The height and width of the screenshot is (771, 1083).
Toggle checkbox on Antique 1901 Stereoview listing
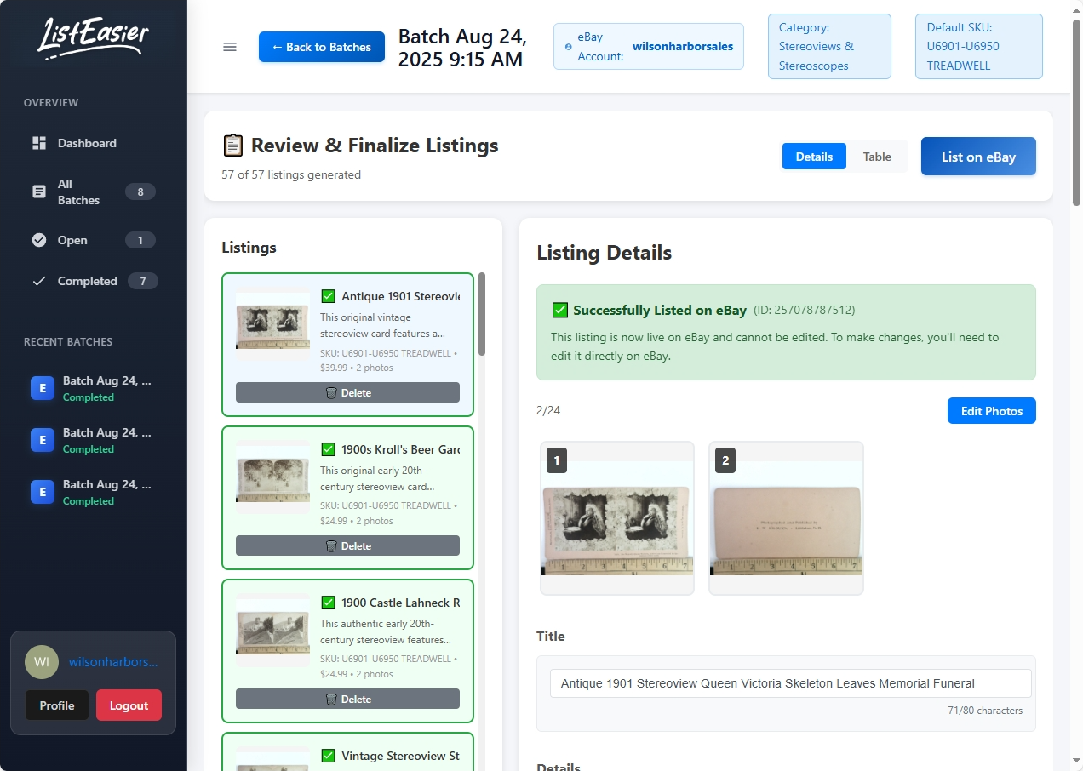328,296
